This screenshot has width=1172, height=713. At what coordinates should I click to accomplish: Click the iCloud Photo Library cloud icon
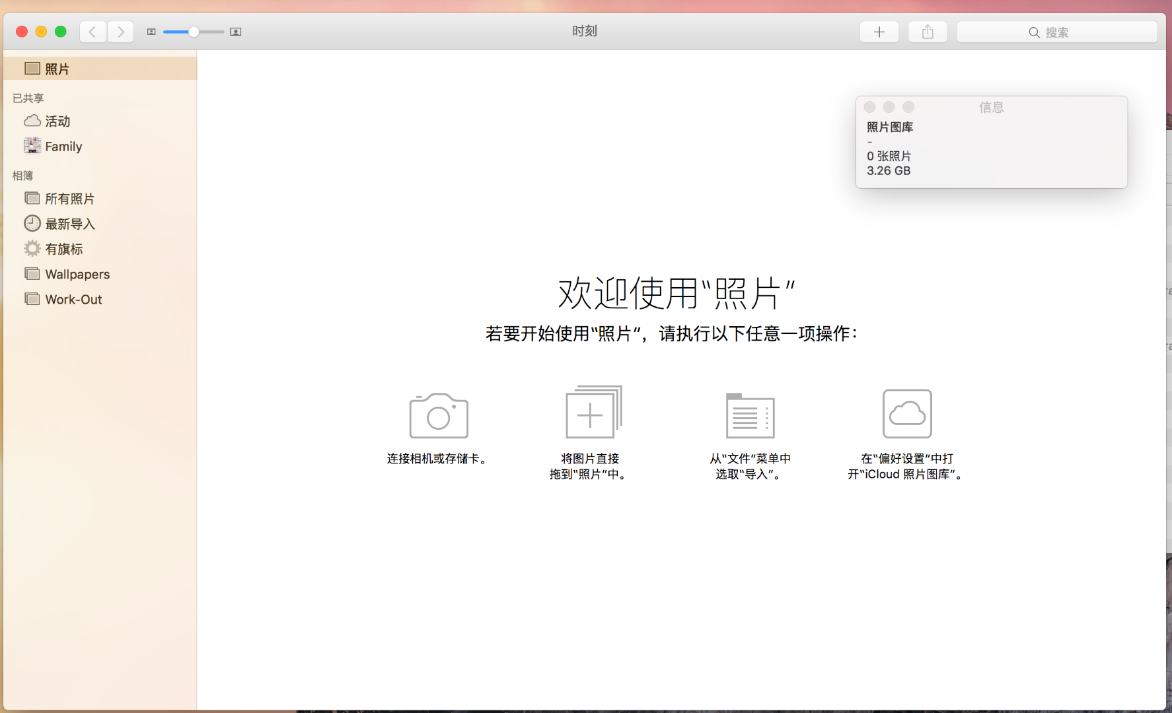tap(907, 414)
